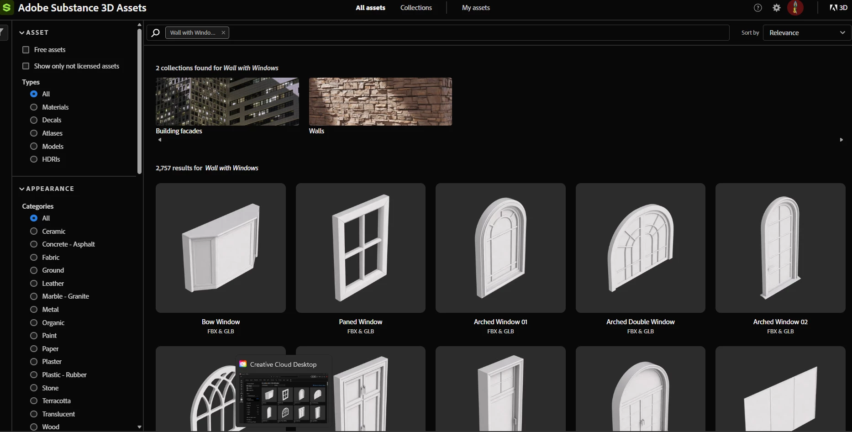This screenshot has height=432, width=852.
Task: Open the Arched Window 01 model thumbnail
Action: (x=500, y=248)
